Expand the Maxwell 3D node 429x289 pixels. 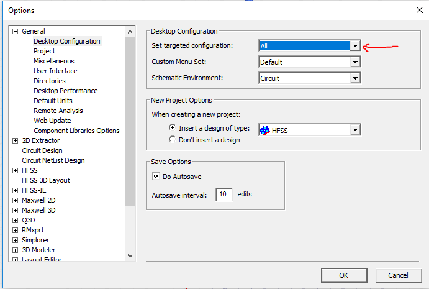(x=16, y=211)
